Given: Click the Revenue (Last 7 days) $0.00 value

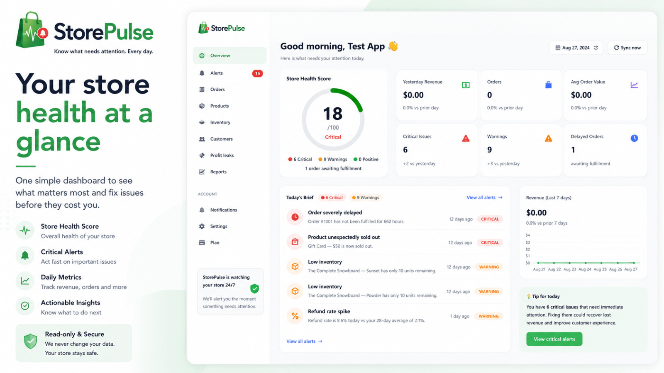Looking at the screenshot, I should tap(536, 213).
